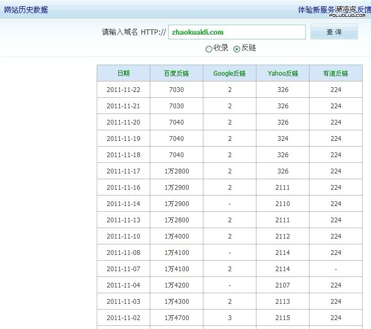The width and height of the screenshot is (371, 329).
Task: Select the date cell 2011-11-13
Action: (x=123, y=220)
